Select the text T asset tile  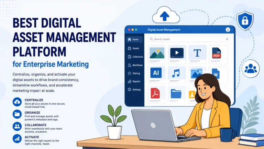197,54
